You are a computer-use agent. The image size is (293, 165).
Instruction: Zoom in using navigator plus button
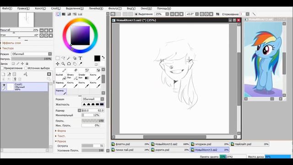[46, 30]
